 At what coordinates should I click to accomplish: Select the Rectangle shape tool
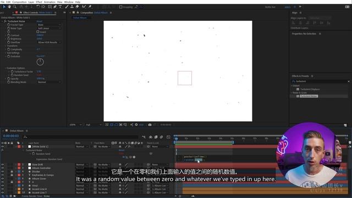click(50, 7)
